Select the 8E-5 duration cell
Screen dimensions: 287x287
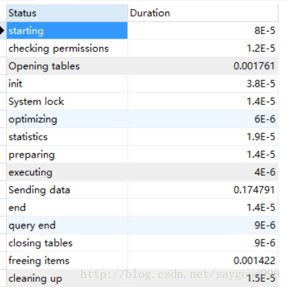203,31
